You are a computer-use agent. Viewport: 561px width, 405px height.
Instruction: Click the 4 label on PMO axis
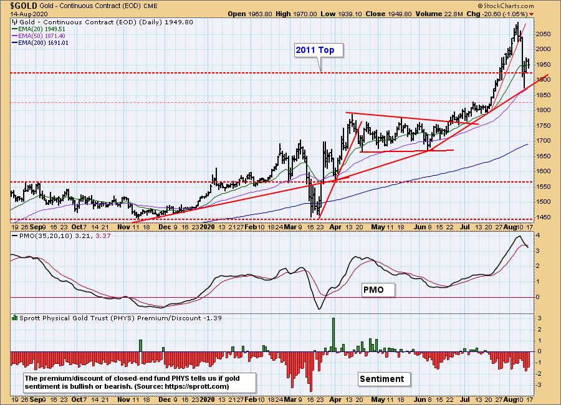pos(538,236)
